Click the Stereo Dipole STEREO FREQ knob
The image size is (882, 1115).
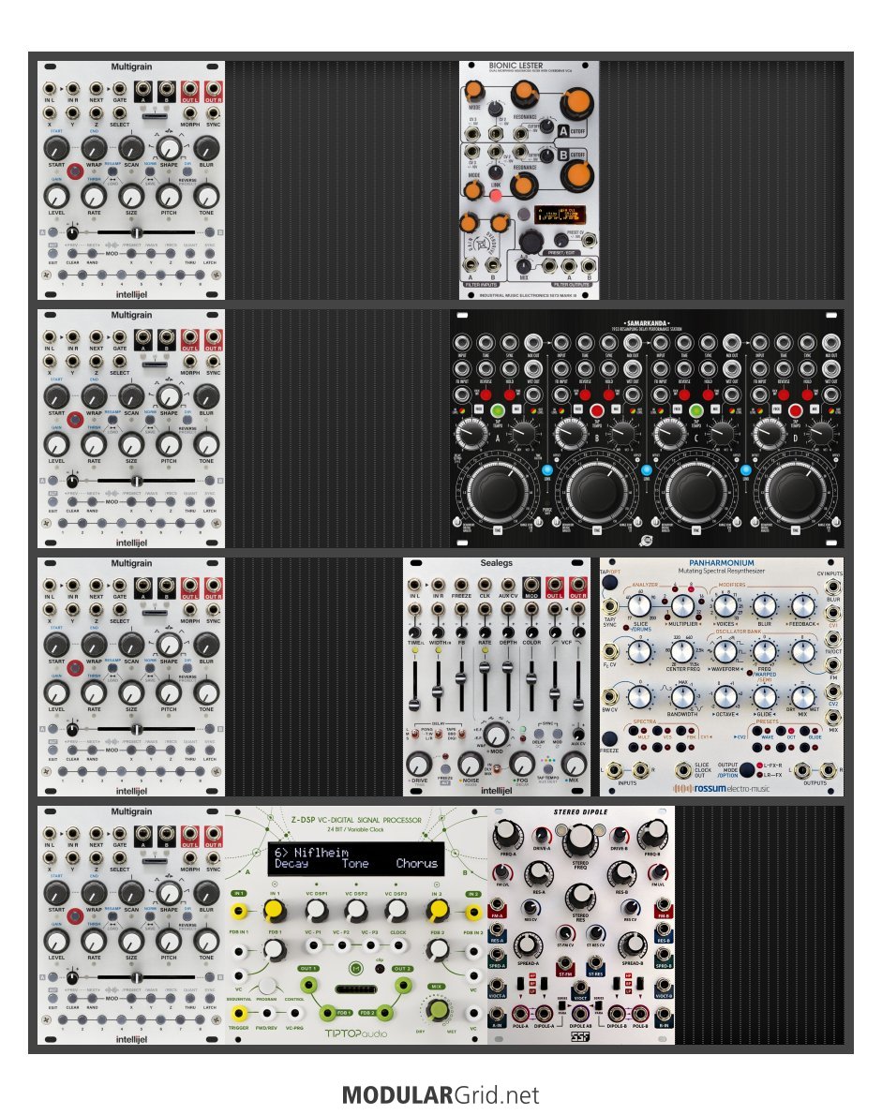coord(580,840)
